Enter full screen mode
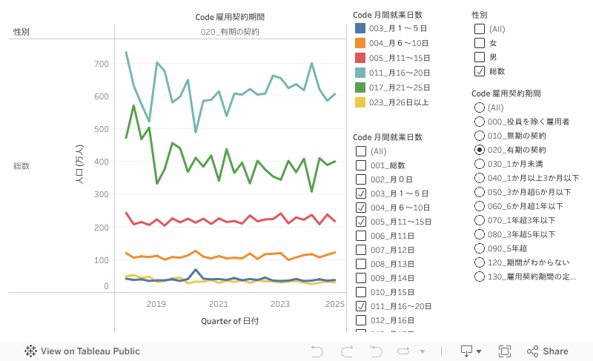 pyautogui.click(x=505, y=351)
